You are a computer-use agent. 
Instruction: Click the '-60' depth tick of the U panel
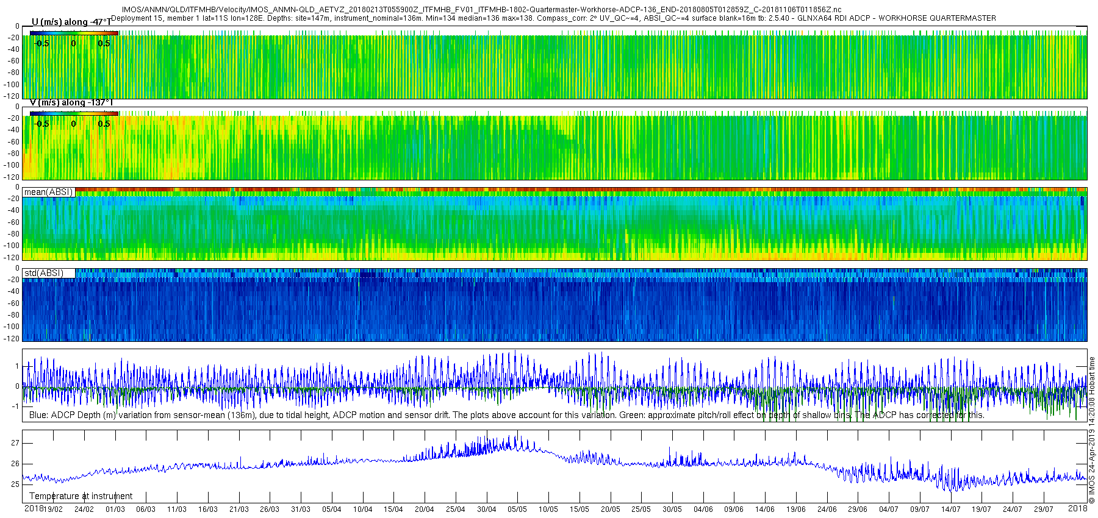(x=13, y=61)
